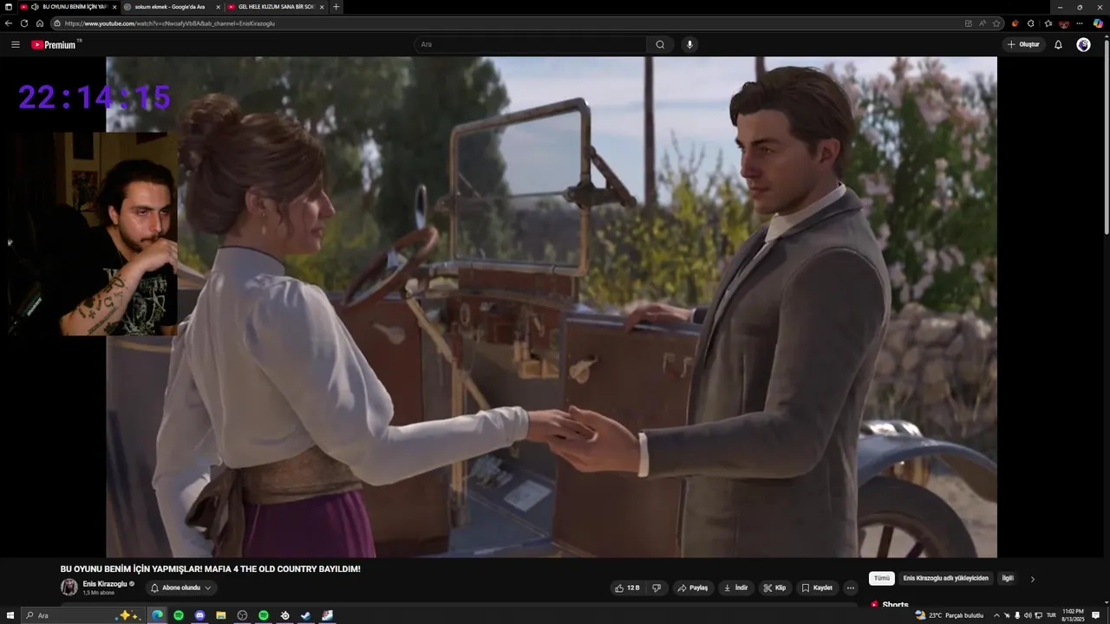Image resolution: width=1110 pixels, height=624 pixels.
Task: Add this page to favorites star
Action: 996,23
